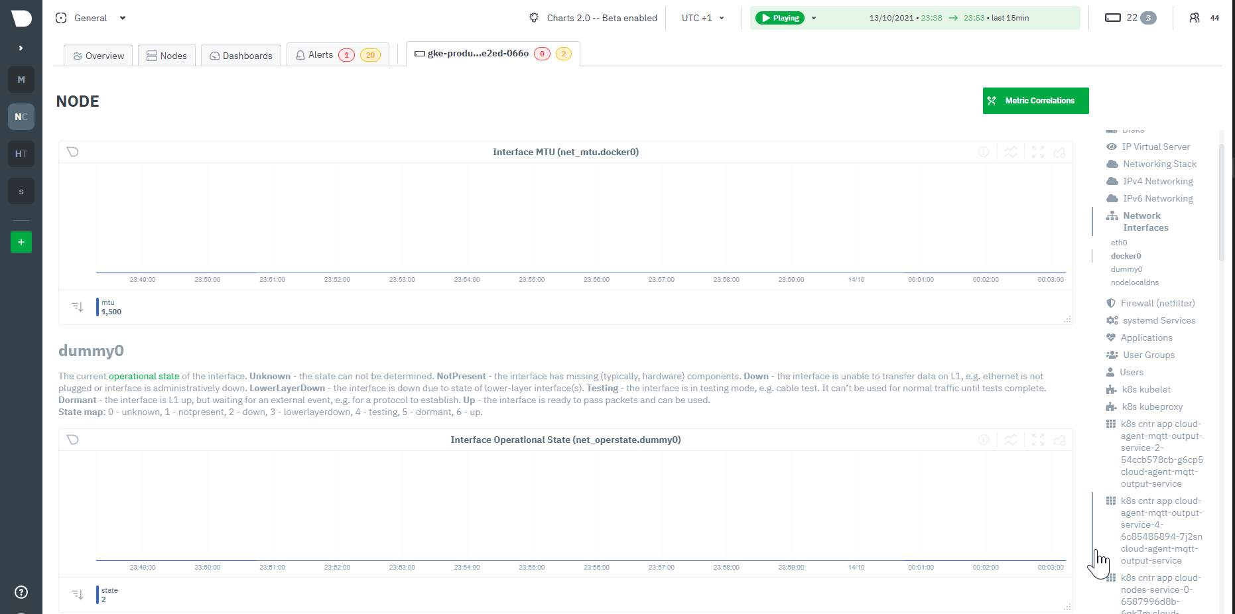Switch to the Nodes tab
The width and height of the screenshot is (1235, 614).
point(166,55)
